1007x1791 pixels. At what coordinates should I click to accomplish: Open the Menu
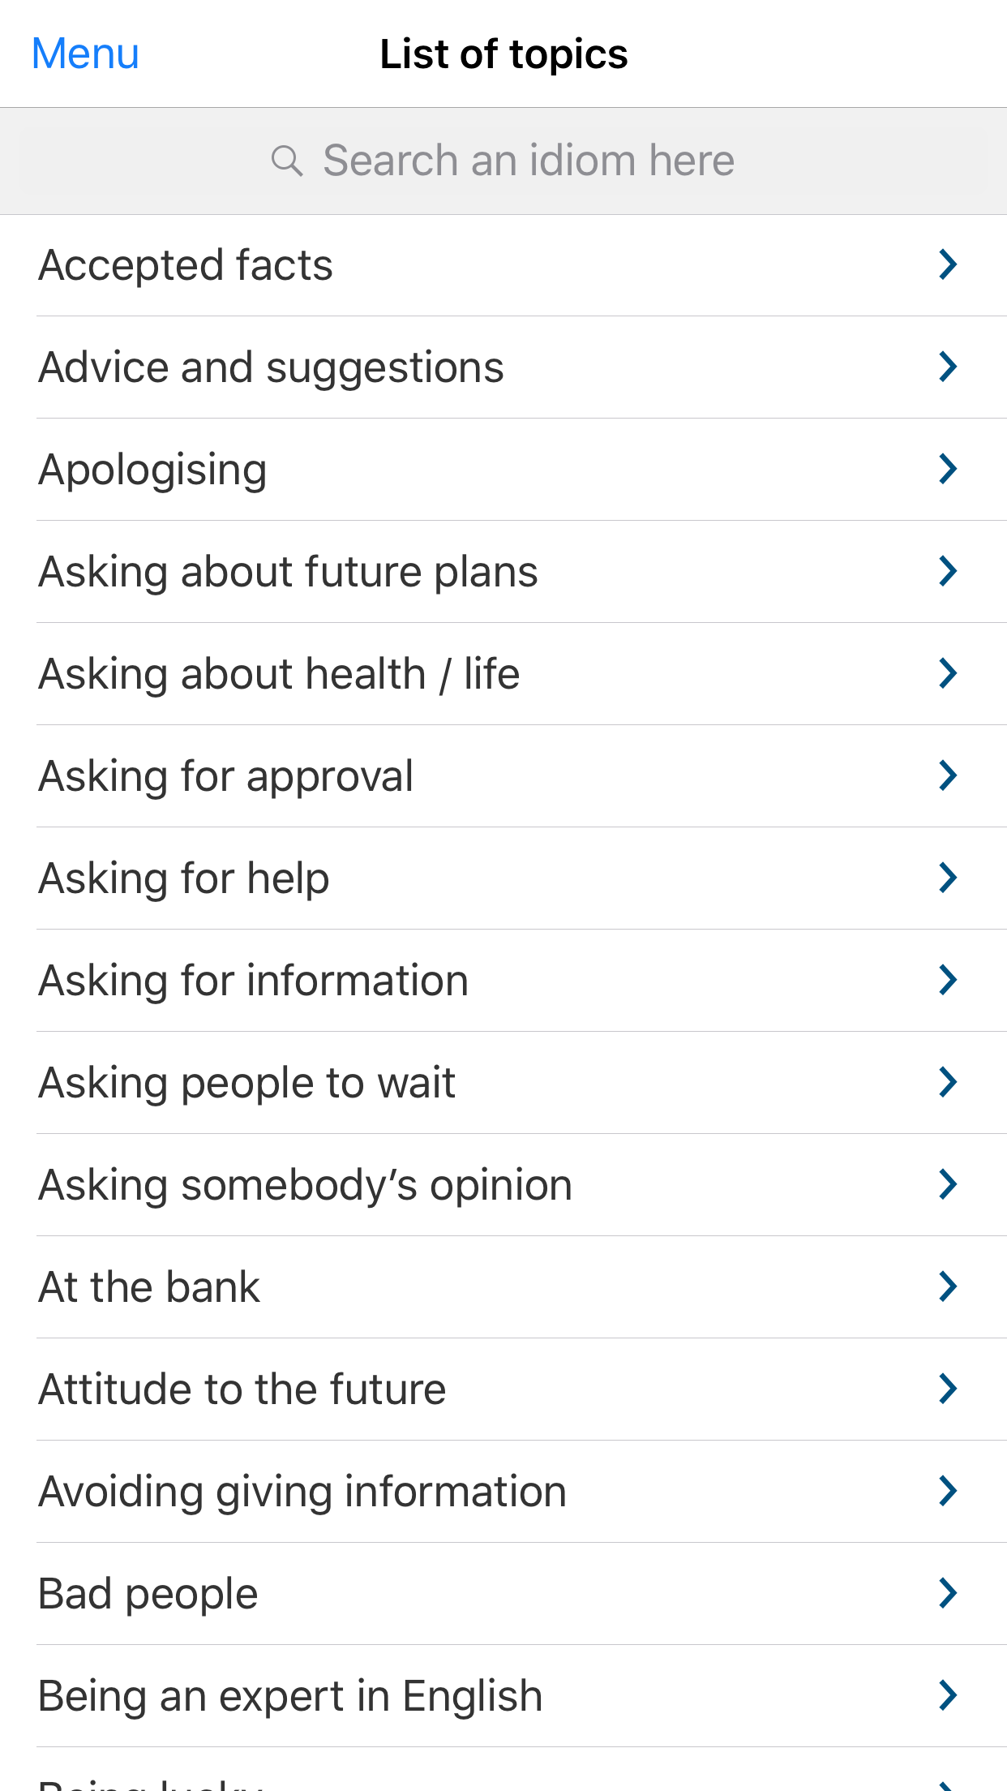click(85, 54)
